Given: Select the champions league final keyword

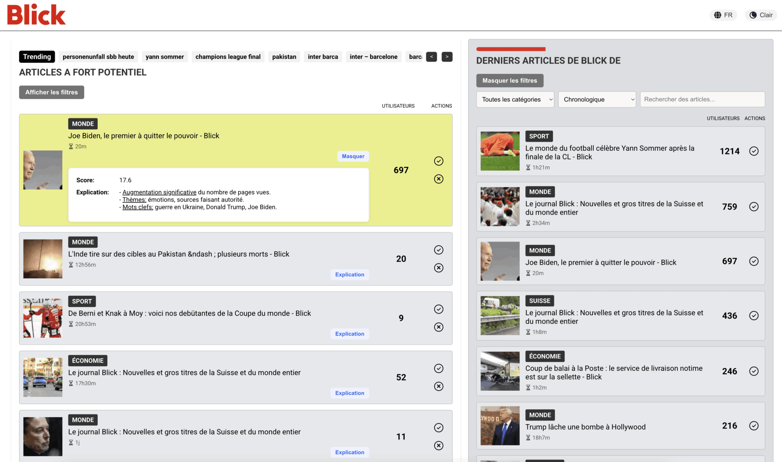Looking at the screenshot, I should tap(228, 57).
